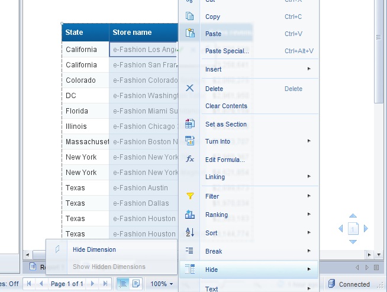Select Set as Section menu entry
Viewport: 387px width, 292px height.
(249, 124)
